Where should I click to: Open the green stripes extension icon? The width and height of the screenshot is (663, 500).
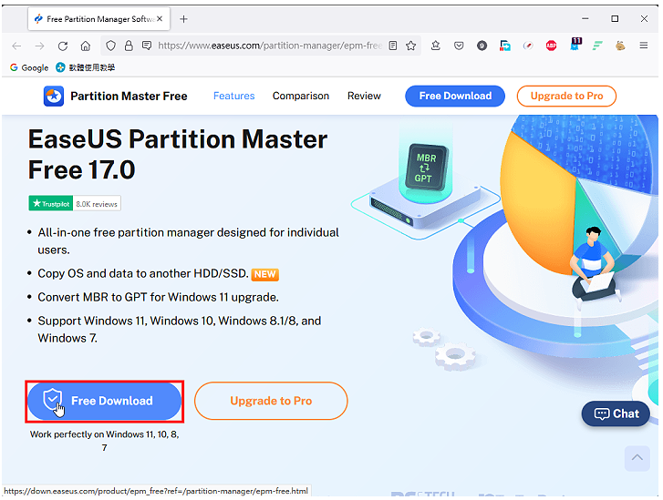[597, 46]
